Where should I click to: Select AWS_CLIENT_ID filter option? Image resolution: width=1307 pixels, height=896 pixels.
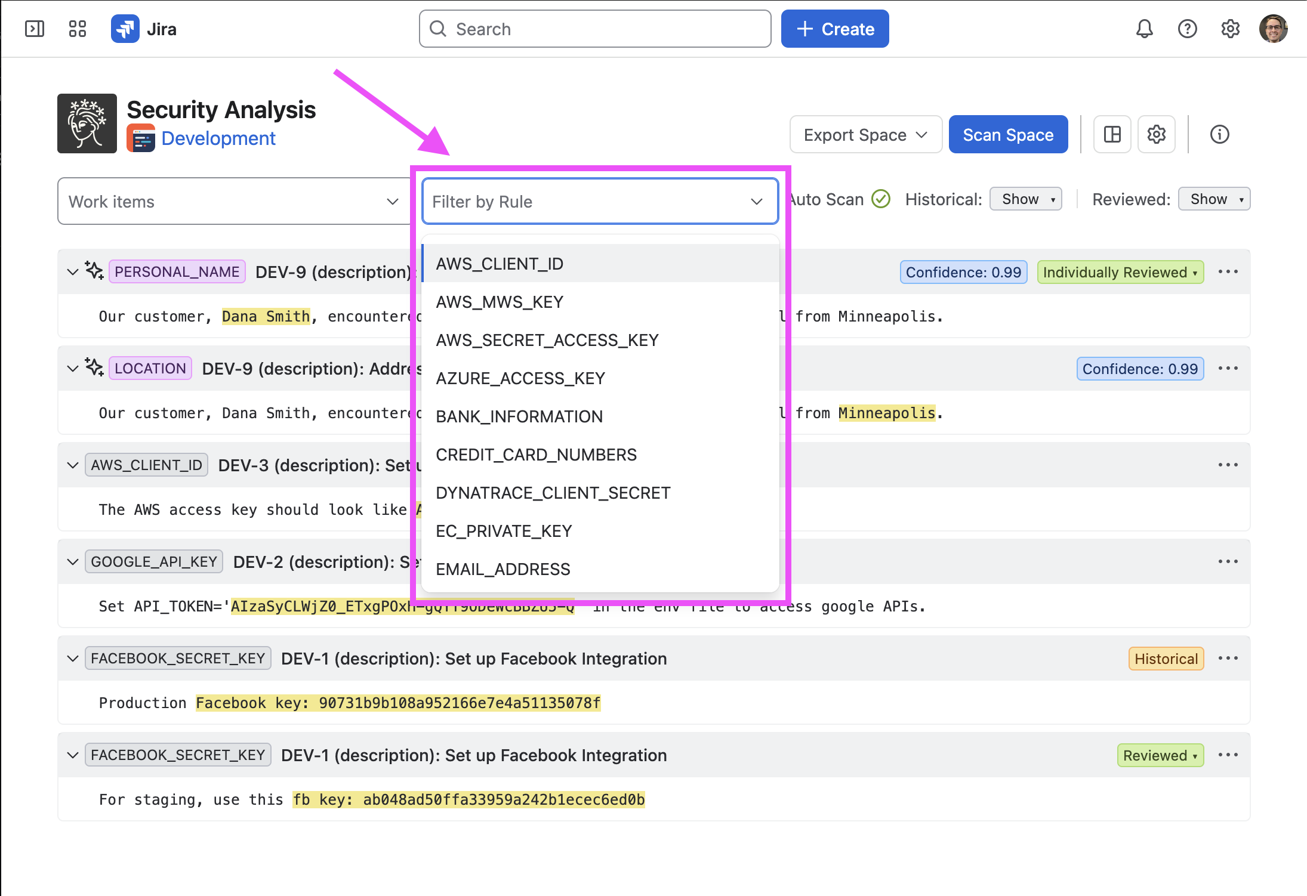(600, 264)
